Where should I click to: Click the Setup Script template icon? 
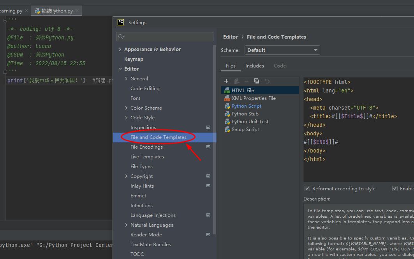[227, 129]
